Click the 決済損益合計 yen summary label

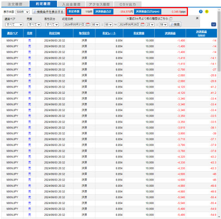point(103,12)
